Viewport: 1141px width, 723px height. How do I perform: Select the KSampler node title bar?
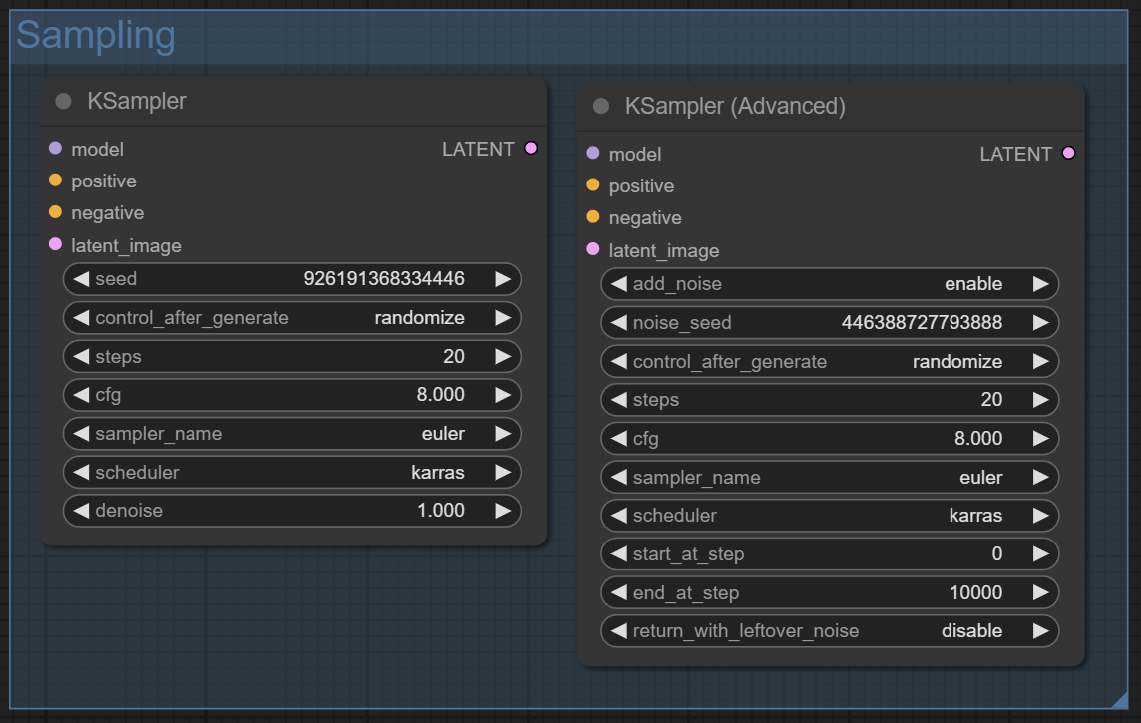(x=293, y=101)
